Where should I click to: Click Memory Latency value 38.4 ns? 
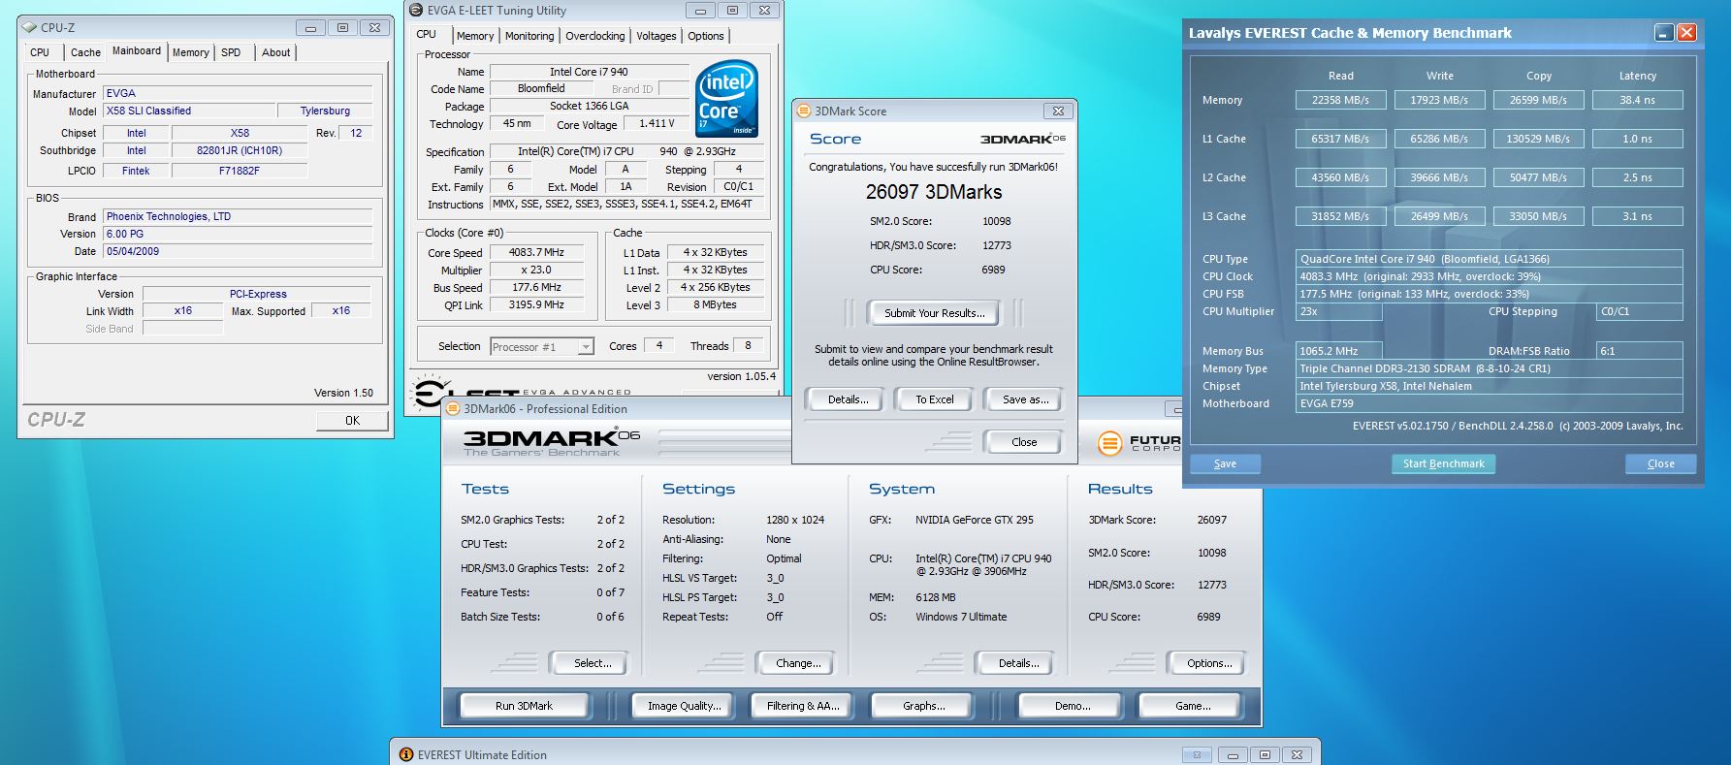click(1637, 100)
